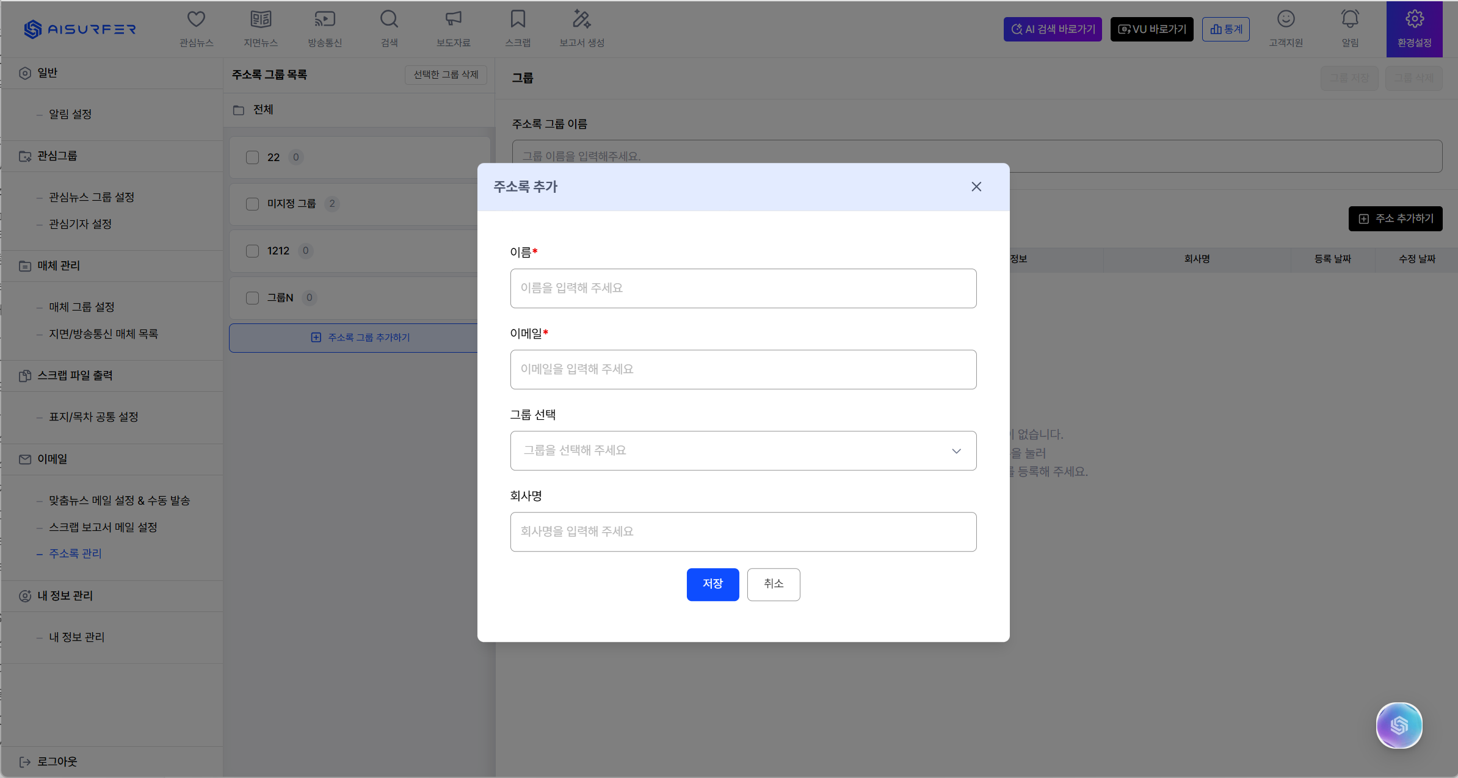Check the 그룹N checkbox
The image size is (1458, 778).
click(252, 298)
